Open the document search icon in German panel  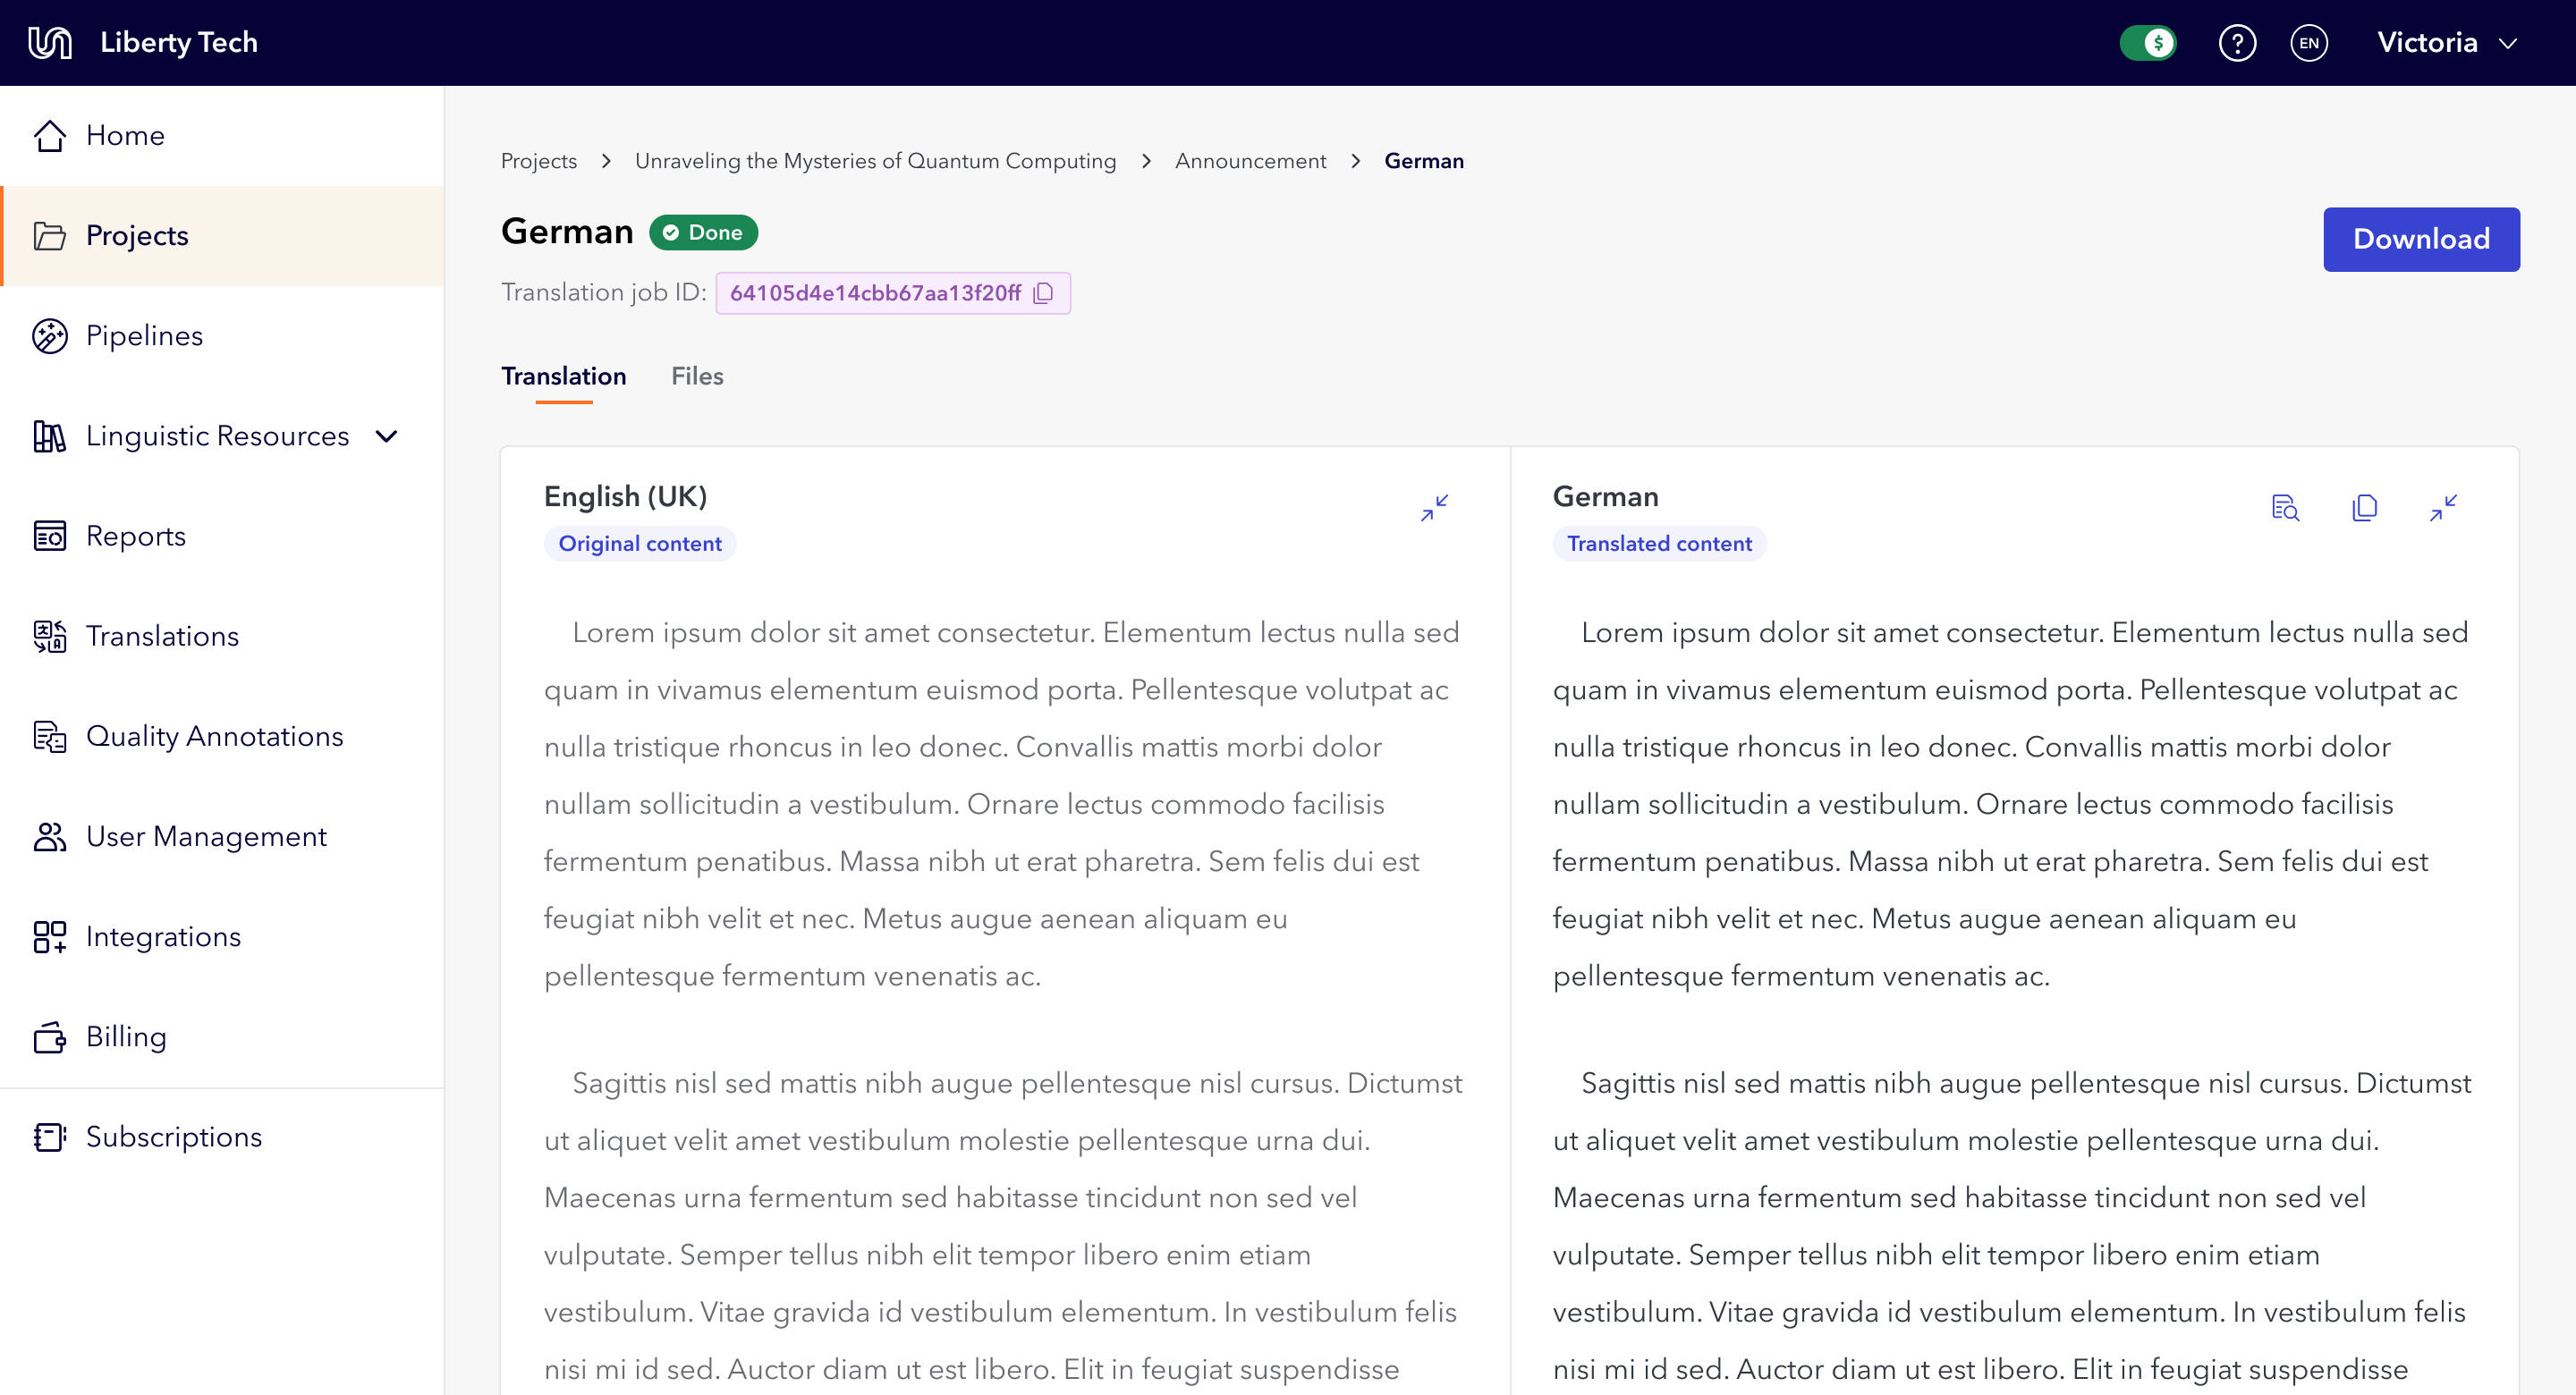2285,508
